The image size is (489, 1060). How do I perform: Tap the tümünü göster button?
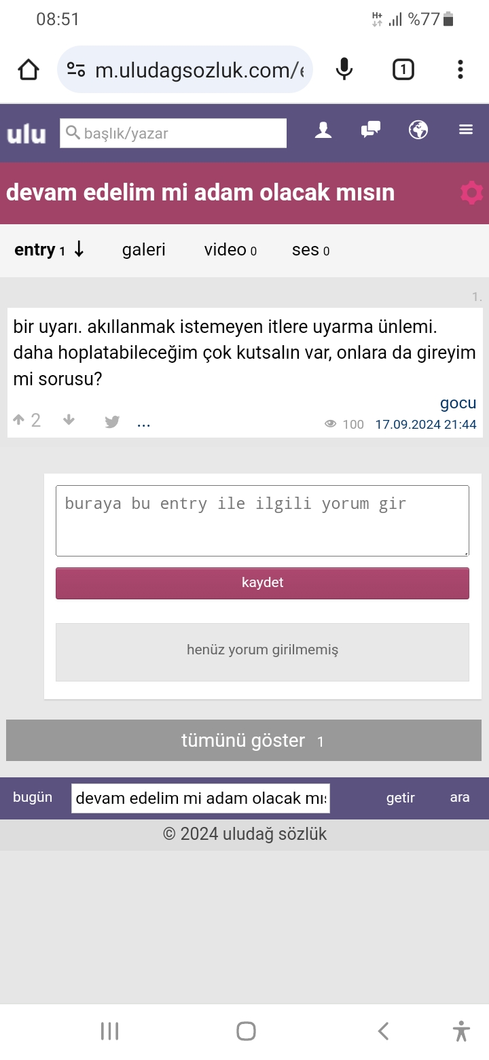[244, 740]
